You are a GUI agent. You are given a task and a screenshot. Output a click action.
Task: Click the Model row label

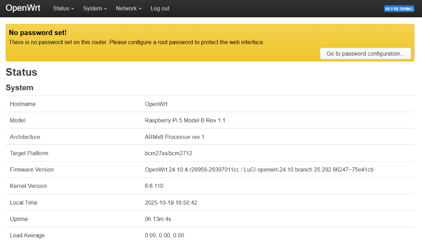17,121
